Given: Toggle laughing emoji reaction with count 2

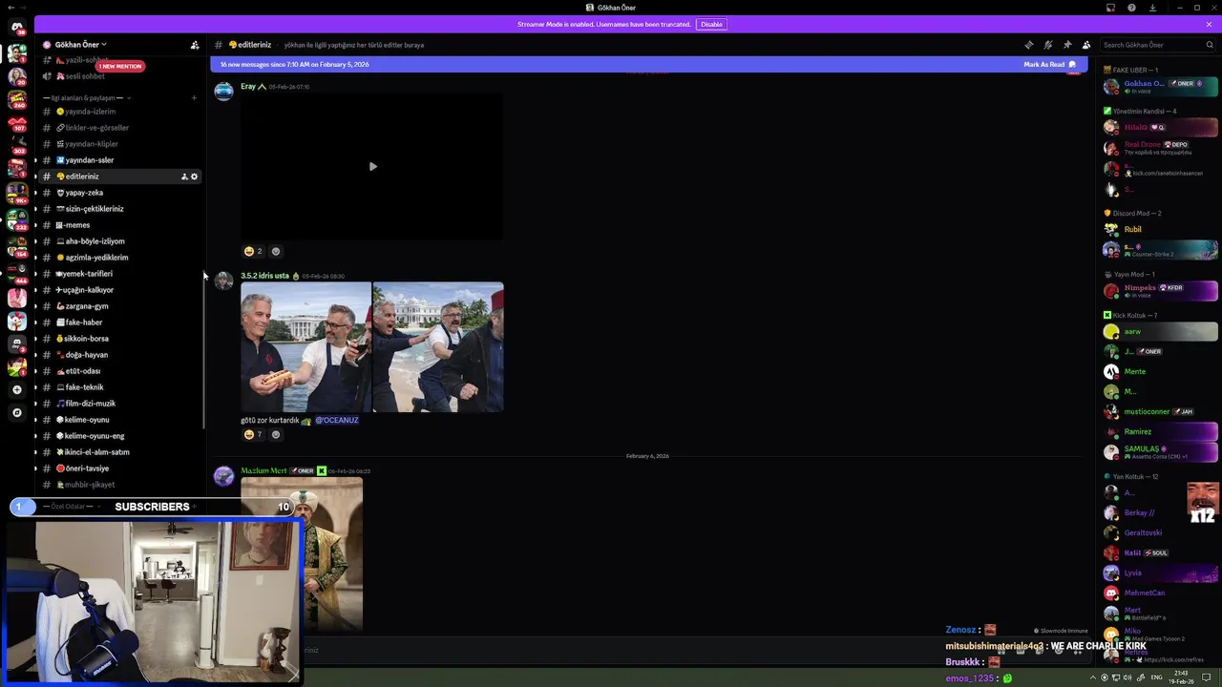Looking at the screenshot, I should (x=253, y=251).
